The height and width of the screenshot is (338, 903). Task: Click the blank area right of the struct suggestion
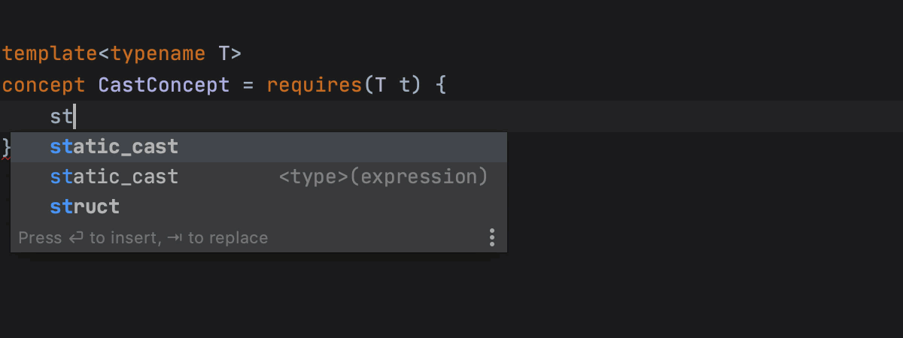click(x=312, y=207)
